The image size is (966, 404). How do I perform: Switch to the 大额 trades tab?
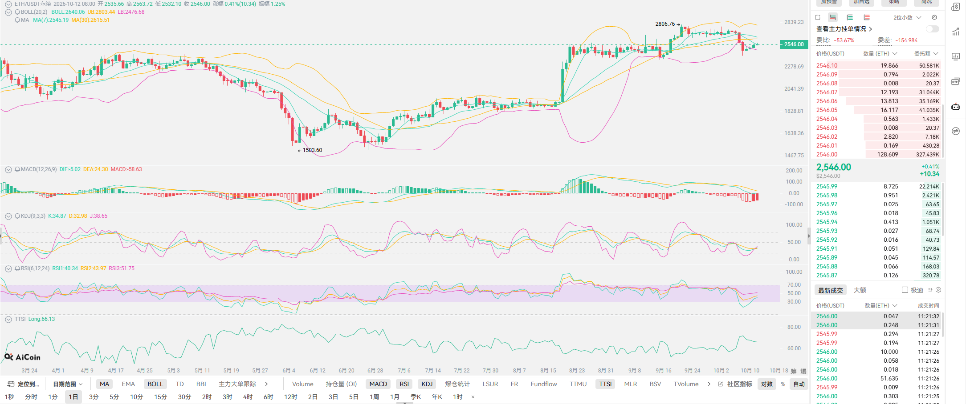[860, 290]
